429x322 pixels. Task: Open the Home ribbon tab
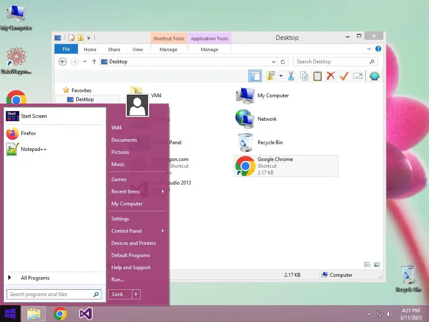coord(90,49)
